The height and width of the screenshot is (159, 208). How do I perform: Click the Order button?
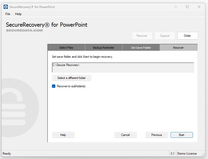[187, 36]
